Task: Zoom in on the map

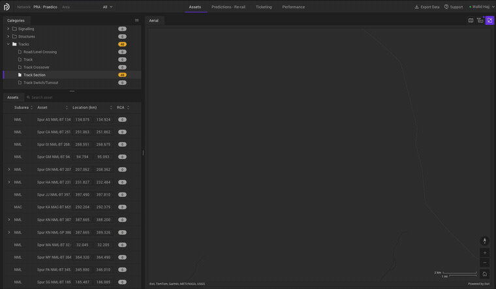Action: tap(485, 252)
